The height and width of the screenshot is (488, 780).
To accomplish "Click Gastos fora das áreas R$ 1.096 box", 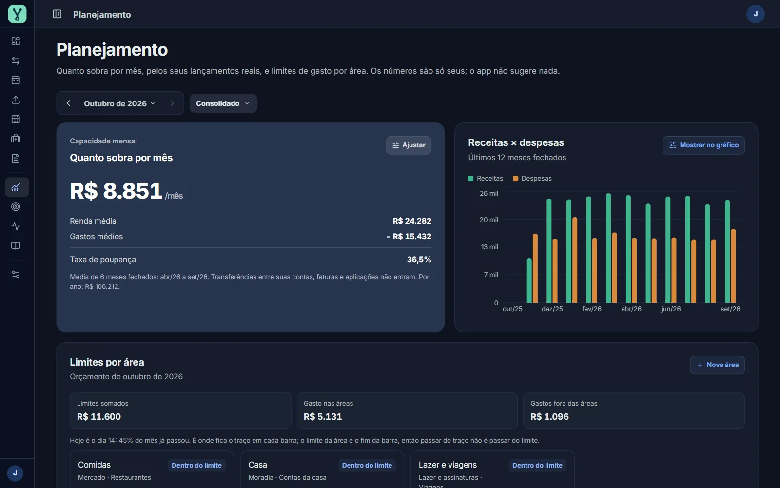I will tap(634, 411).
